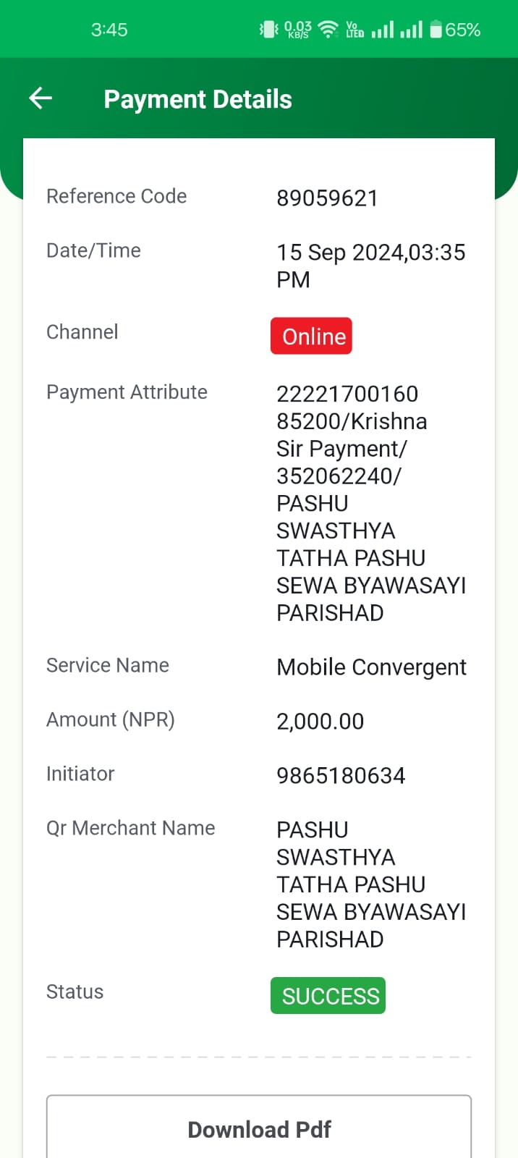Tap the vibrate mode status icon
Screen dimensions: 518x1158
[269, 30]
